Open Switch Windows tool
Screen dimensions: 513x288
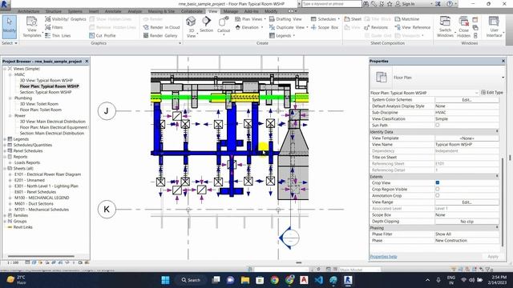point(445,26)
